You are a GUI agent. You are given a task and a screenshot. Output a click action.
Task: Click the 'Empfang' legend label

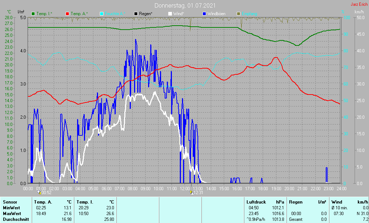click(x=249, y=14)
